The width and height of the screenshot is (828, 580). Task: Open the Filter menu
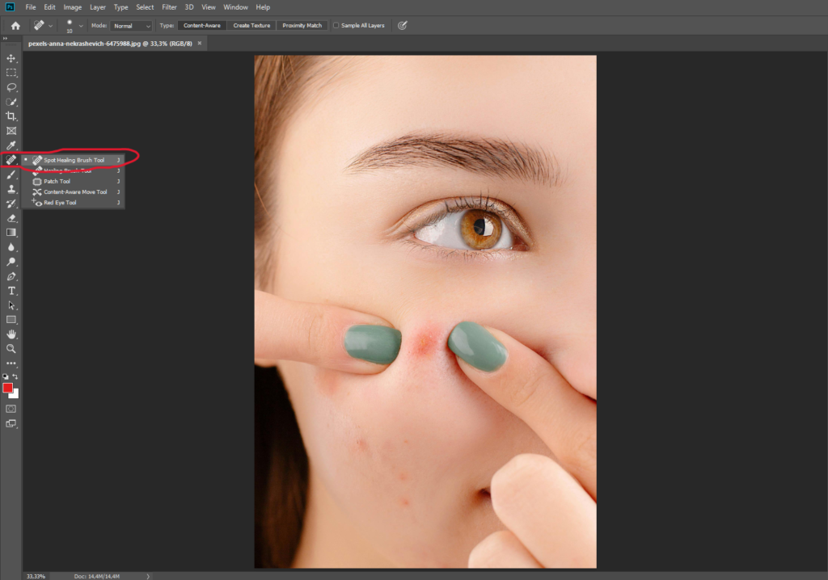[x=169, y=6]
